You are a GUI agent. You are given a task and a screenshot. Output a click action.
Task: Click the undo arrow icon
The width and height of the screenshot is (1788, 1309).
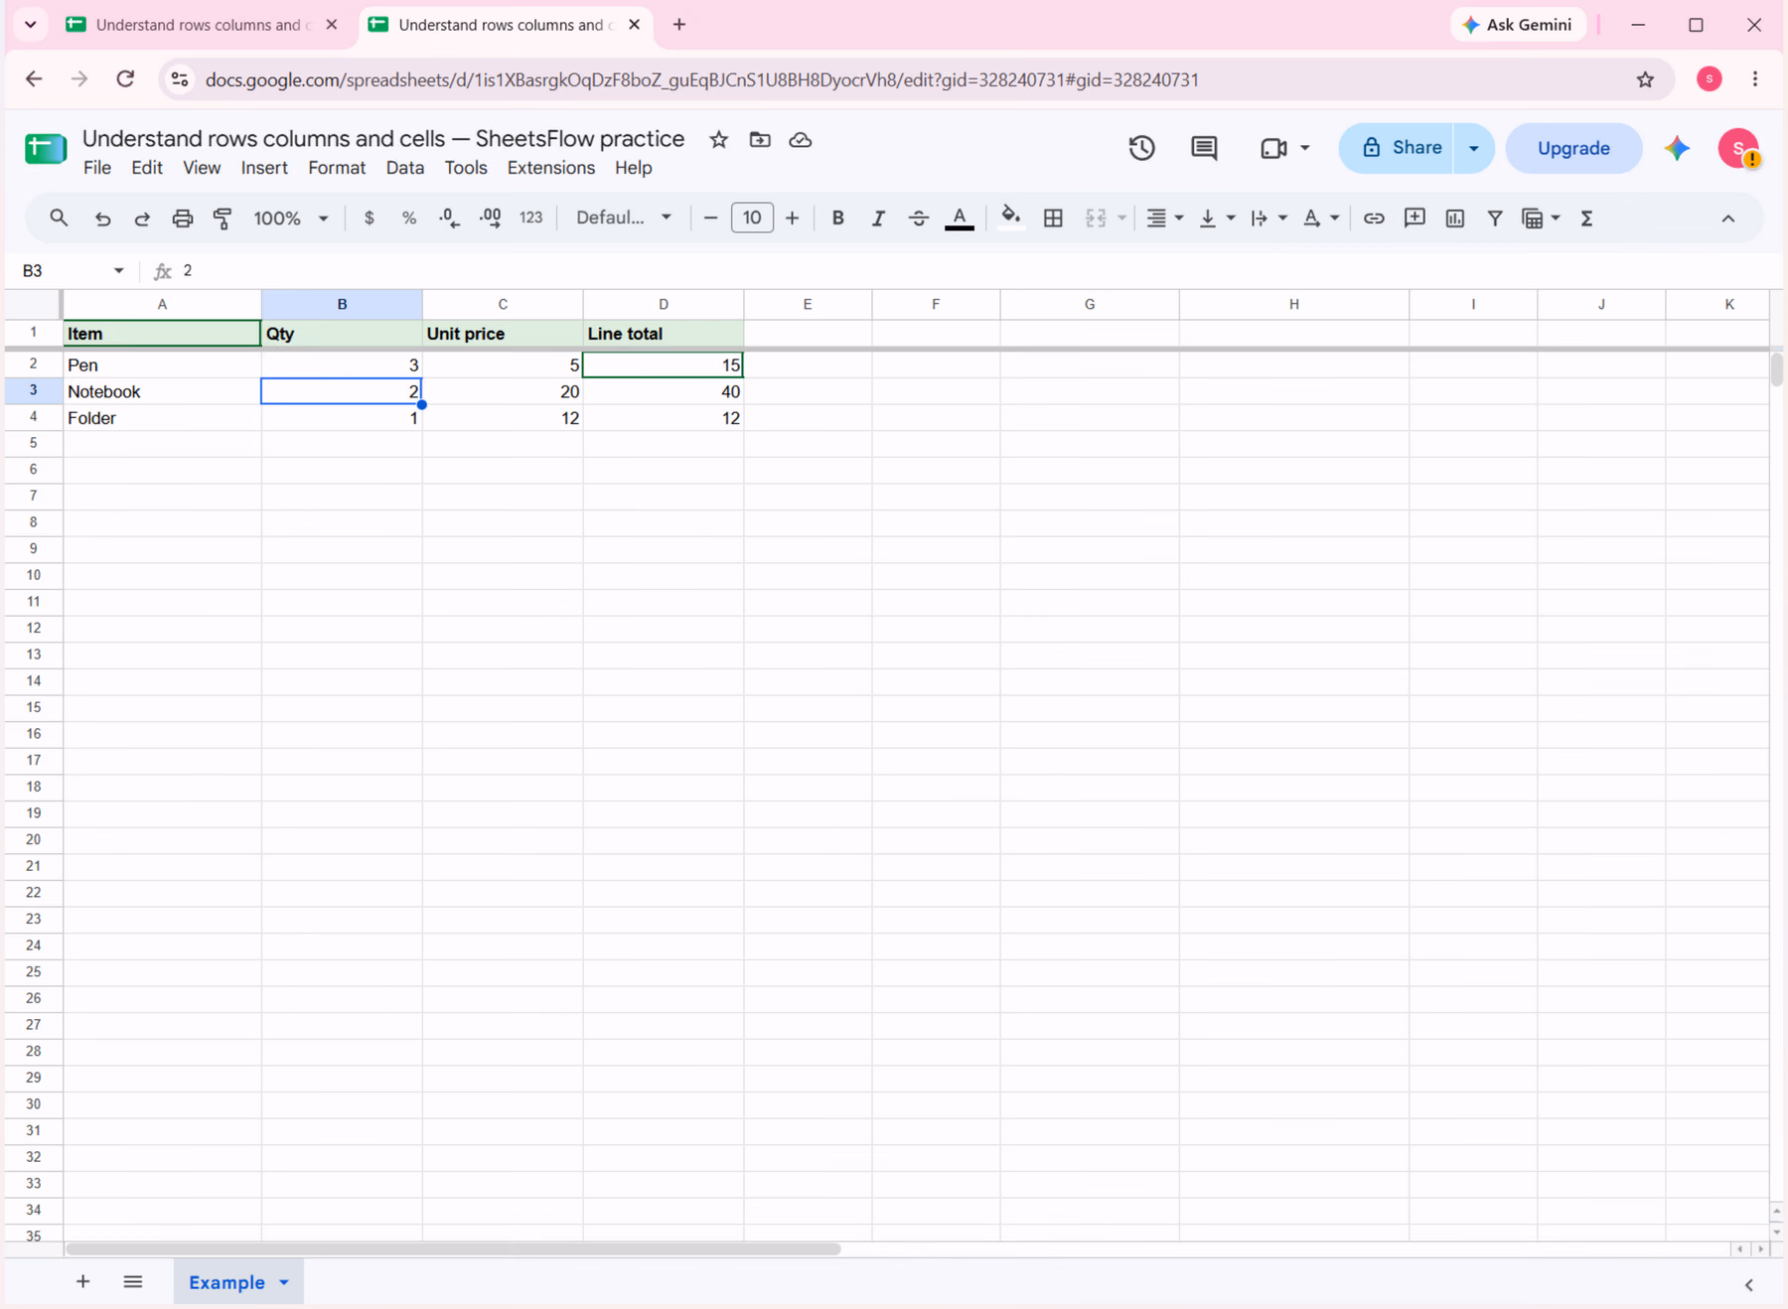102,218
